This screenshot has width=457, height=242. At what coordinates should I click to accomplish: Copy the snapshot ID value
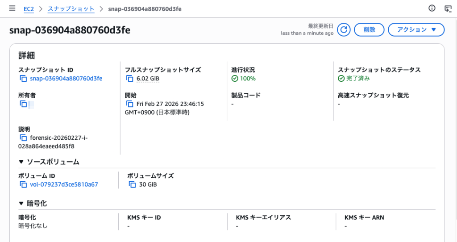pyautogui.click(x=23, y=79)
